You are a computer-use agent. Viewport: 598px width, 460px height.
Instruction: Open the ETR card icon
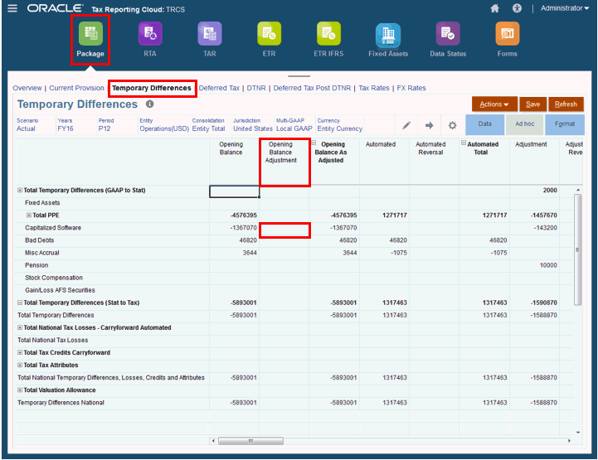click(x=269, y=33)
